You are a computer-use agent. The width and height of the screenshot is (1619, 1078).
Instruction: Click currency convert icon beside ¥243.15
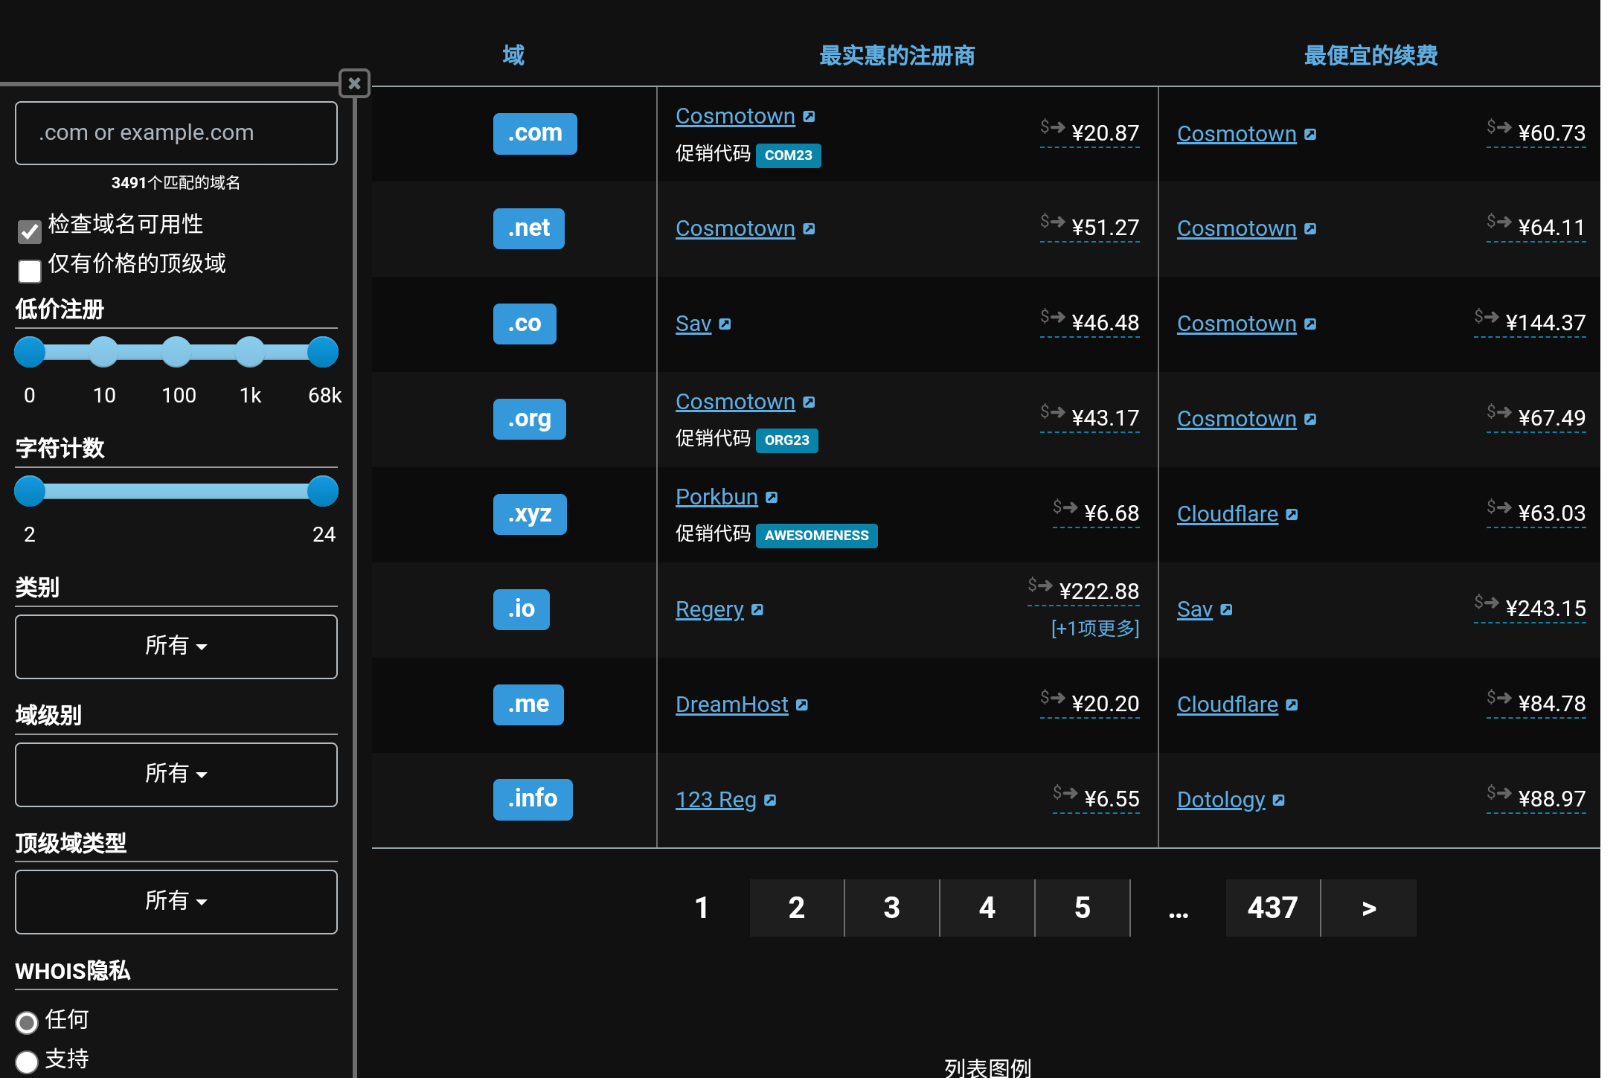click(1487, 602)
